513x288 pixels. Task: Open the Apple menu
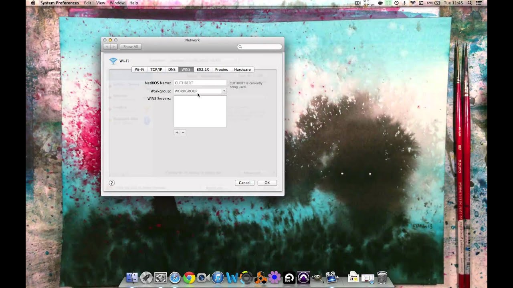pos(33,3)
